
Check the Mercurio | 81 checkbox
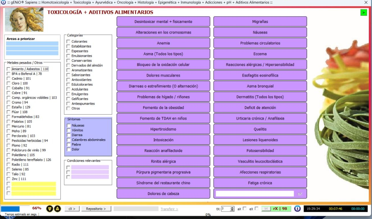(x=8, y=126)
